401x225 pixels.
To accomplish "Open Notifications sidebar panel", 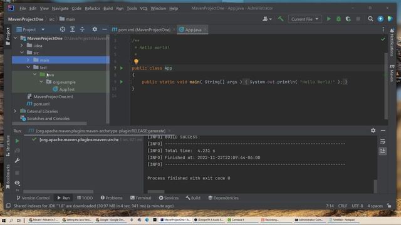I will [392, 42].
